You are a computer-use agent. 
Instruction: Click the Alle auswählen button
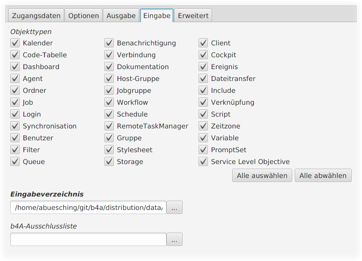point(262,175)
